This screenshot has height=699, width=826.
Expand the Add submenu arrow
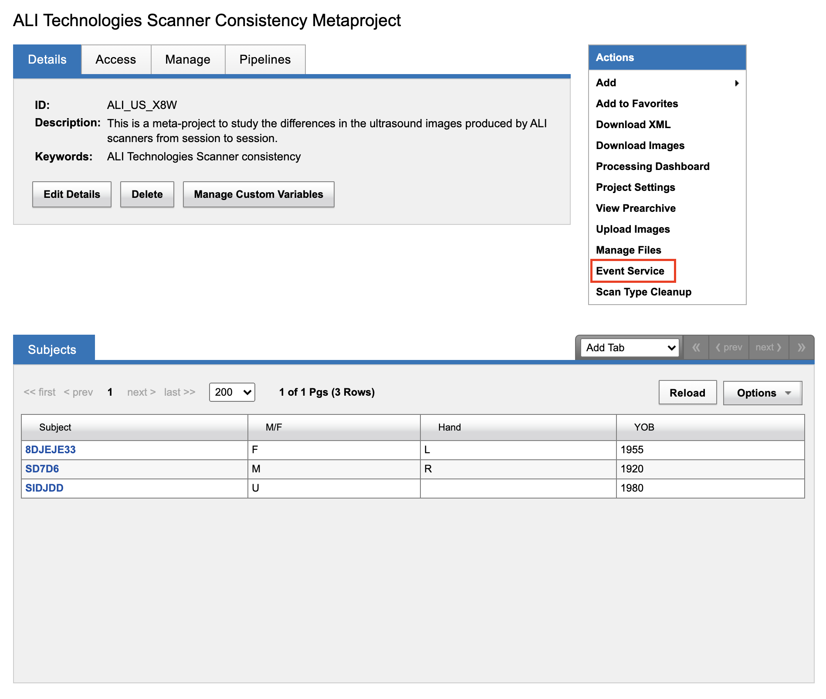(x=737, y=83)
